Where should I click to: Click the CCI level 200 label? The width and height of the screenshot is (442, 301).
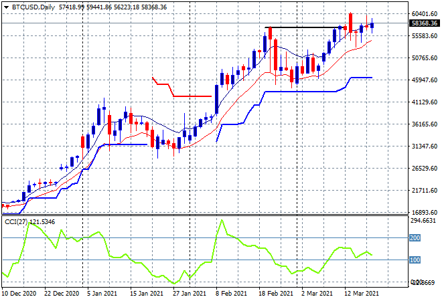pos(415,238)
